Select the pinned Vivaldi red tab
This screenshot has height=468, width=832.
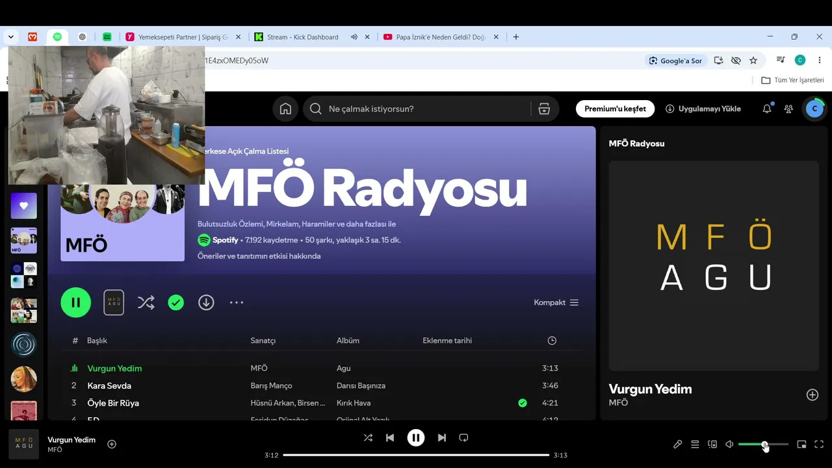[32, 37]
